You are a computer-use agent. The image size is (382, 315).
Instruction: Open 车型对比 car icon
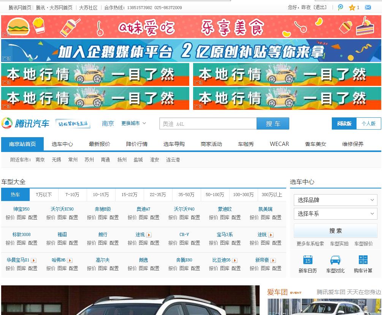[336, 260]
